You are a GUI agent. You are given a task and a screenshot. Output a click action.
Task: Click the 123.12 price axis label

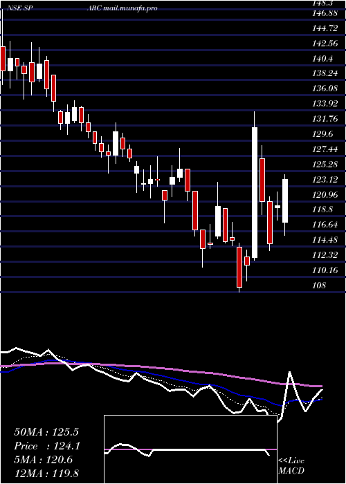click(325, 179)
